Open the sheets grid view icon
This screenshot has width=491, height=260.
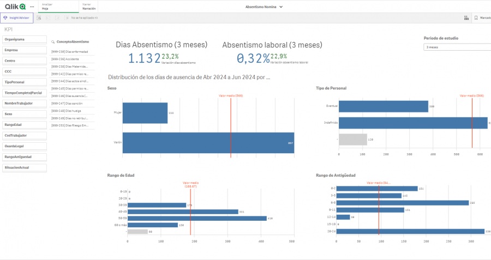click(x=466, y=18)
